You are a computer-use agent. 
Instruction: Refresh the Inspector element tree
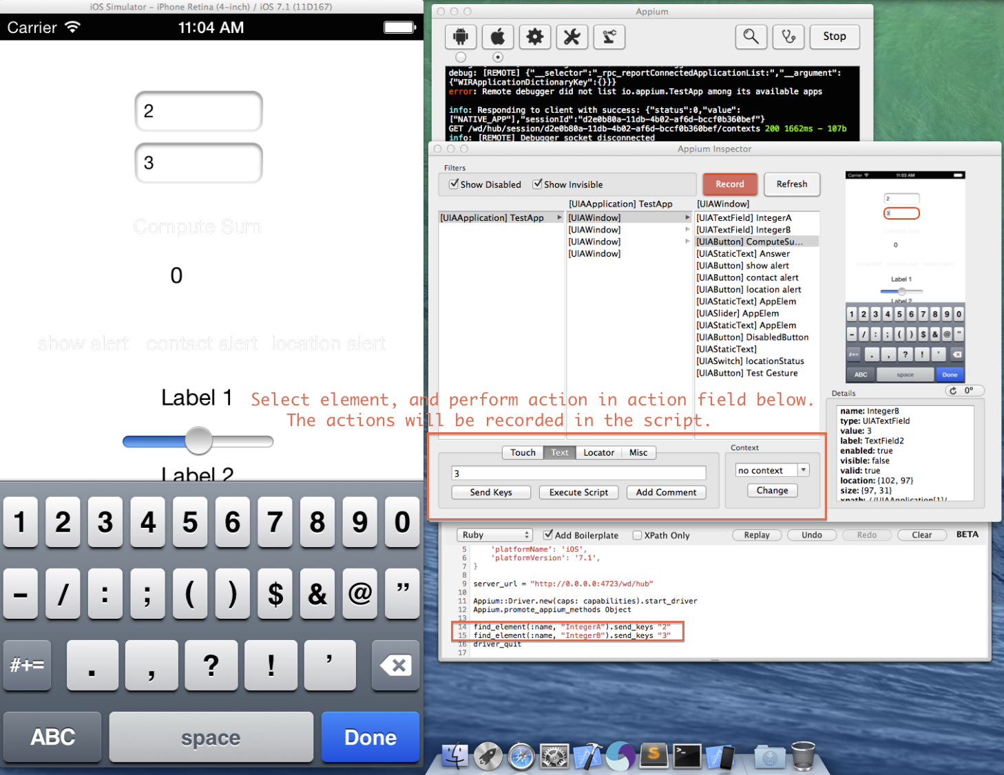point(792,184)
